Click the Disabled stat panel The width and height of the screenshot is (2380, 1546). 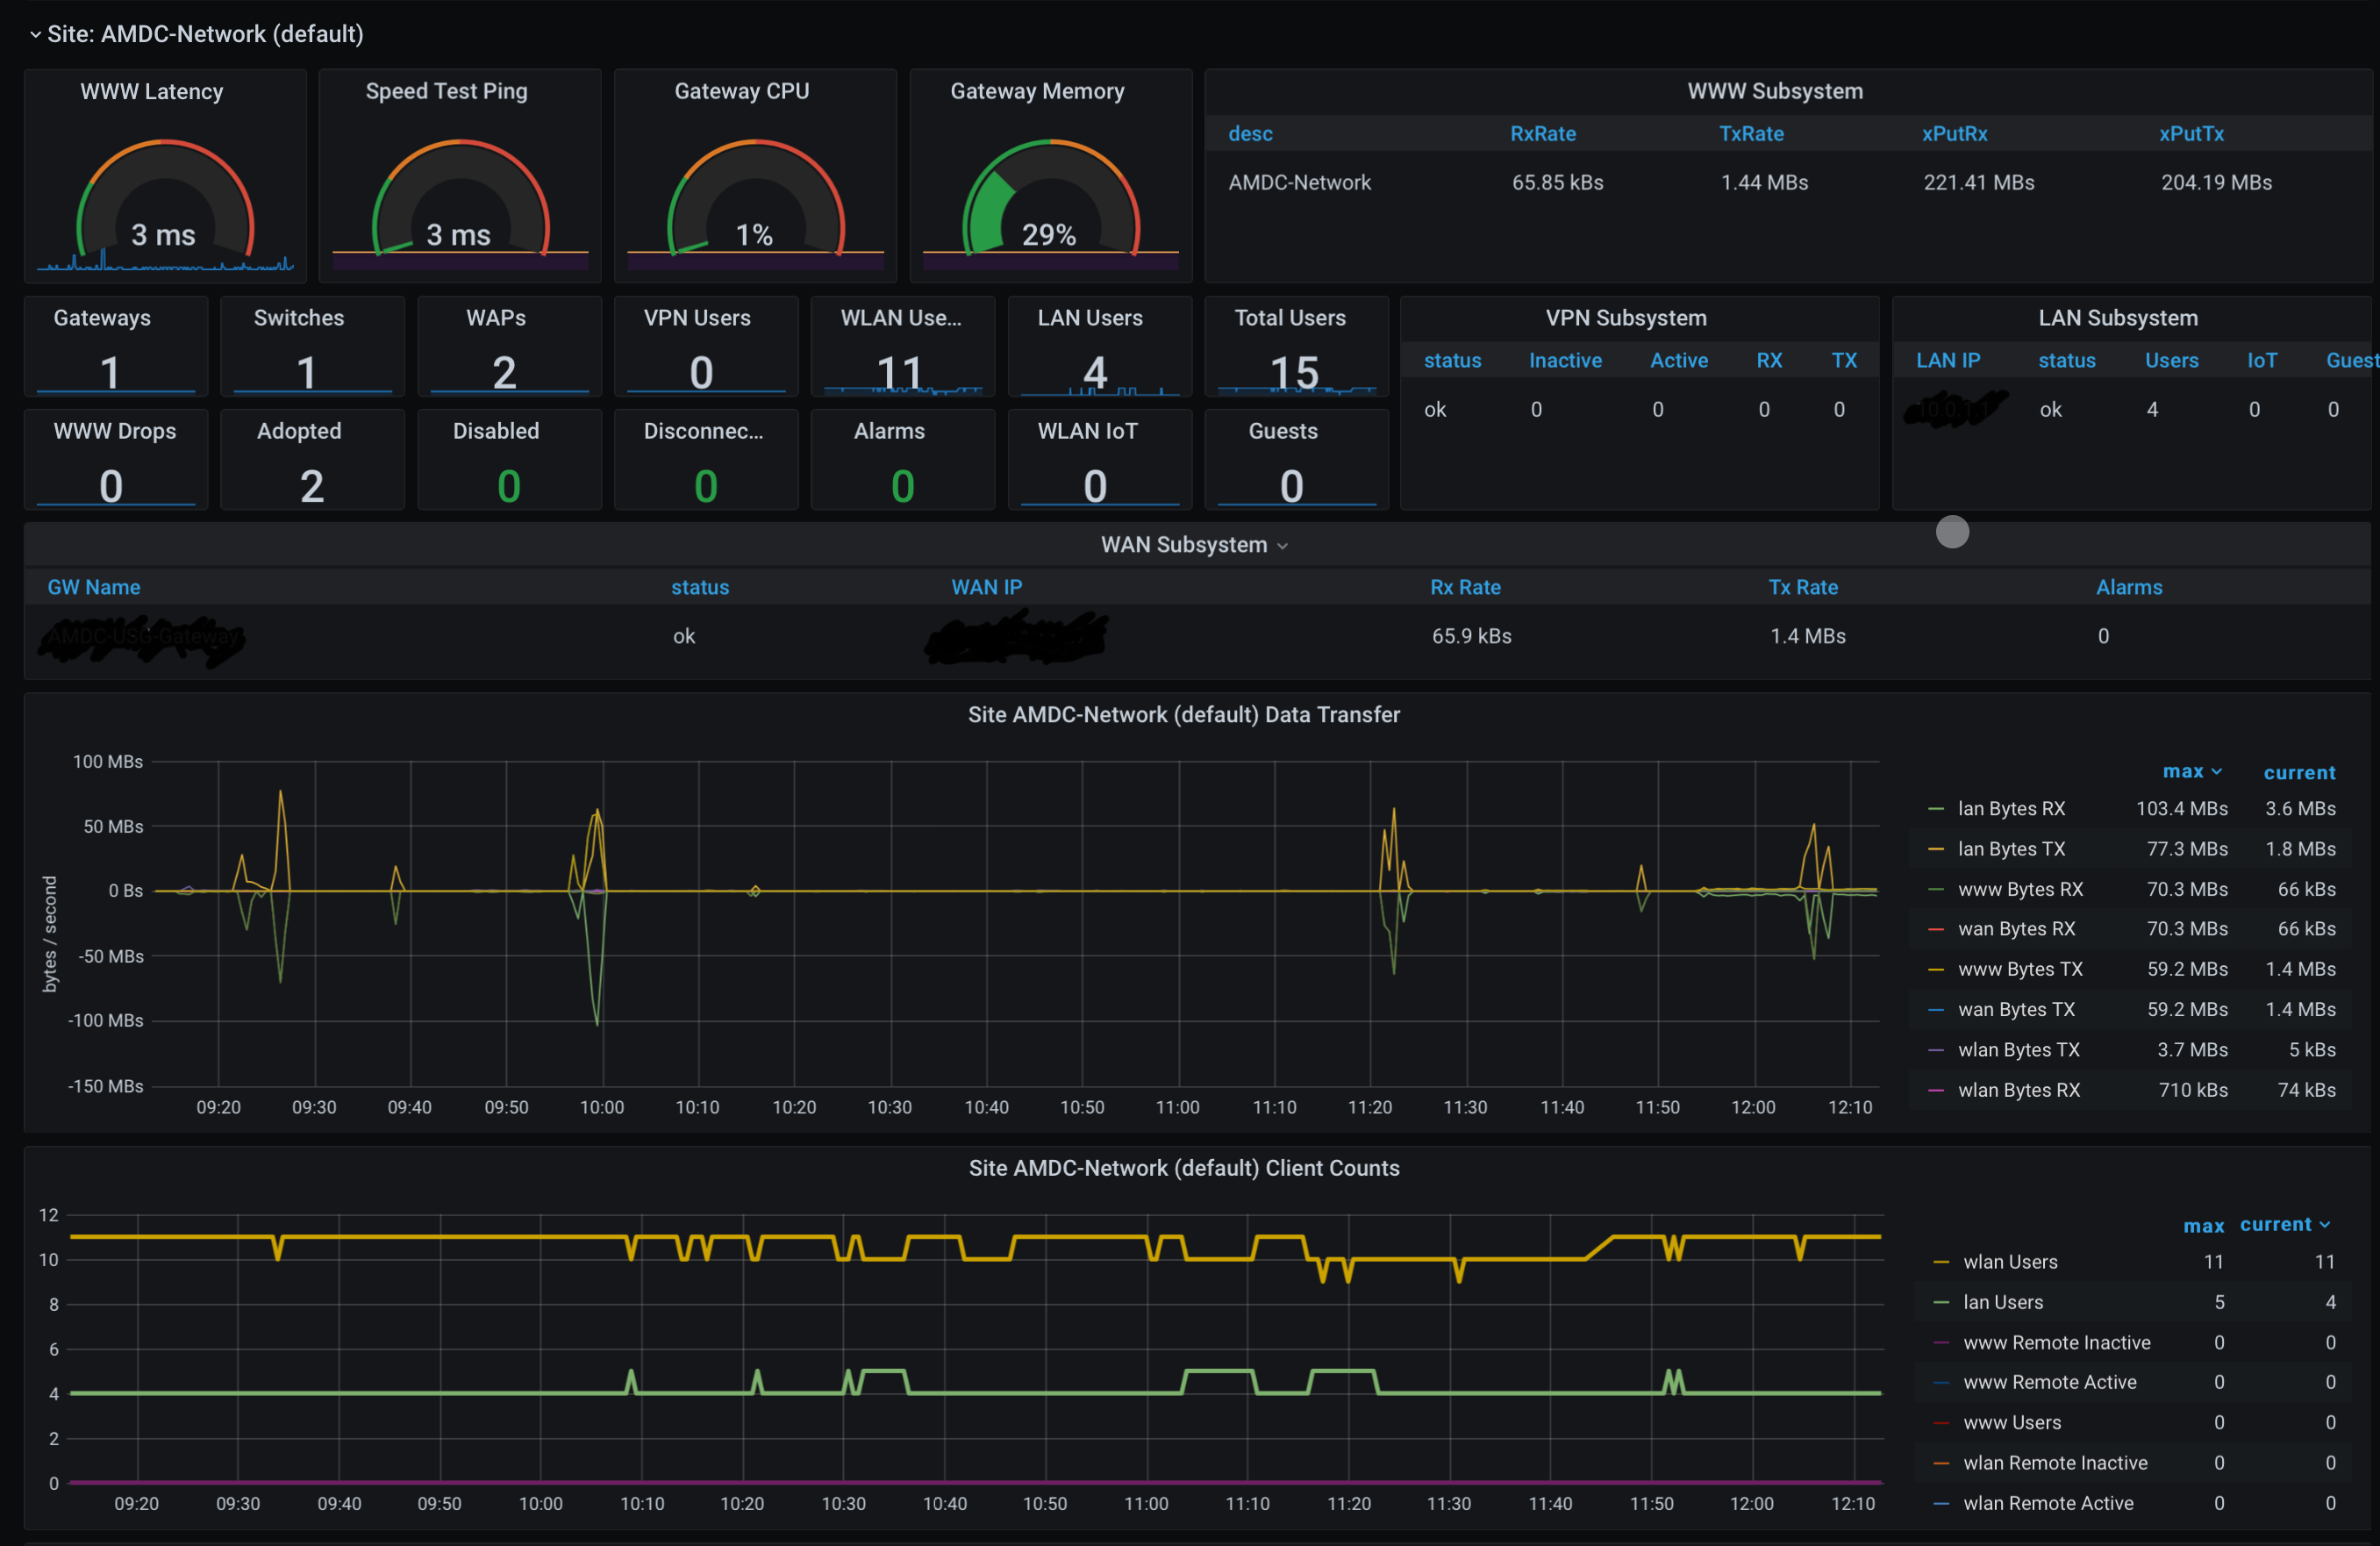pyautogui.click(x=509, y=460)
